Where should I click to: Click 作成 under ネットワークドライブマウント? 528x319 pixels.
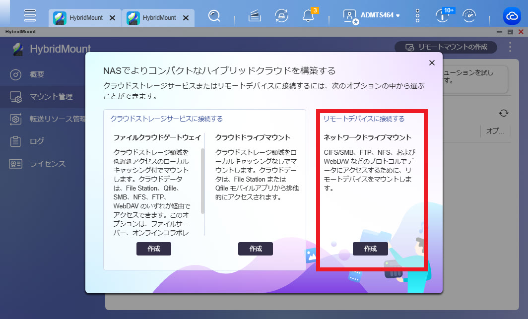click(x=370, y=249)
